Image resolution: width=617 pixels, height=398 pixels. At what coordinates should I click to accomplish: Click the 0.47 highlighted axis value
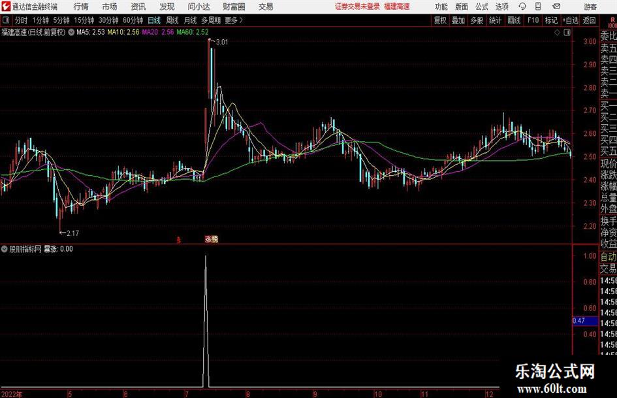coord(585,321)
